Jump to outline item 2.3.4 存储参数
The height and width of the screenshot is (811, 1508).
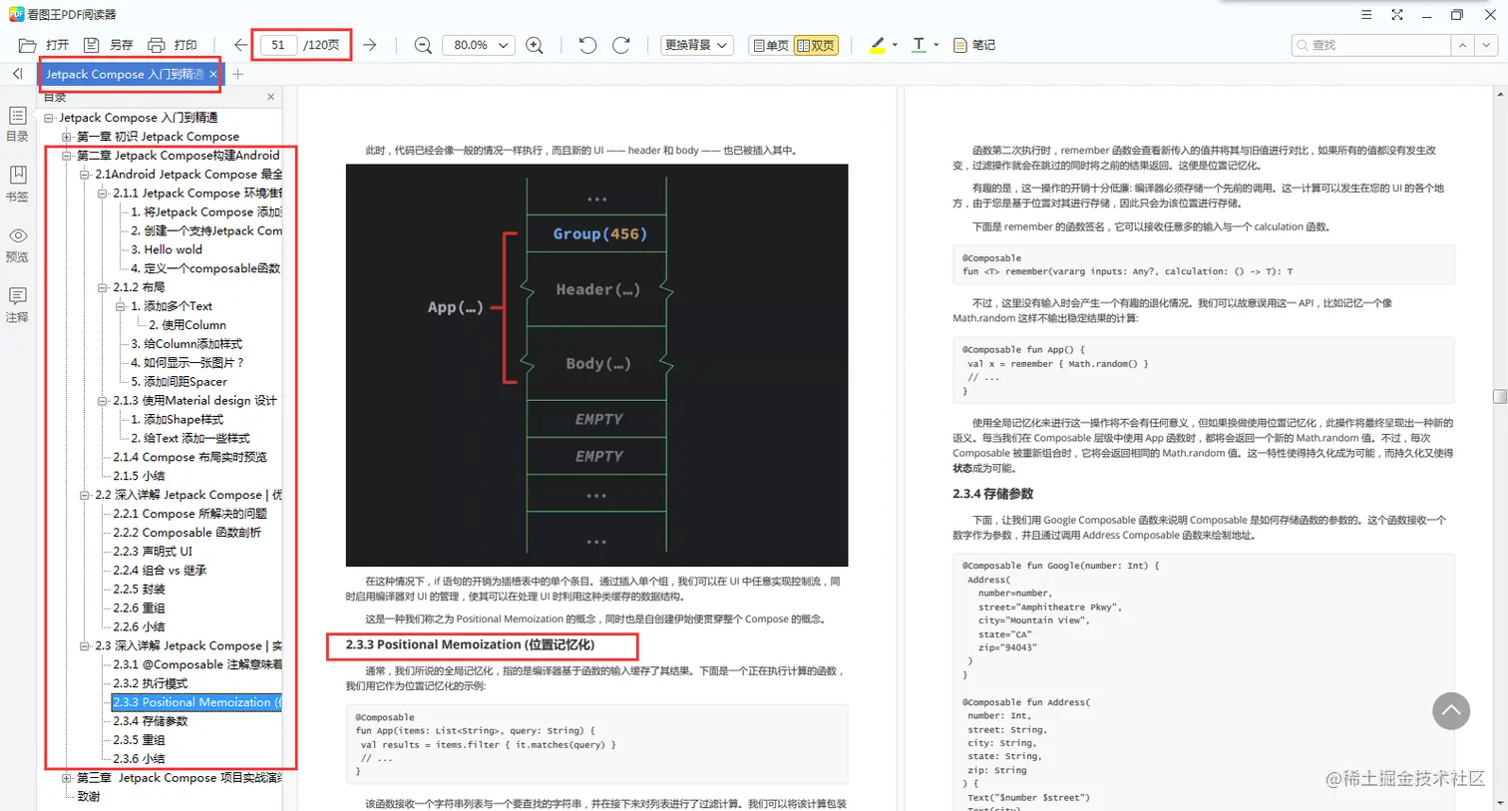tap(150, 721)
